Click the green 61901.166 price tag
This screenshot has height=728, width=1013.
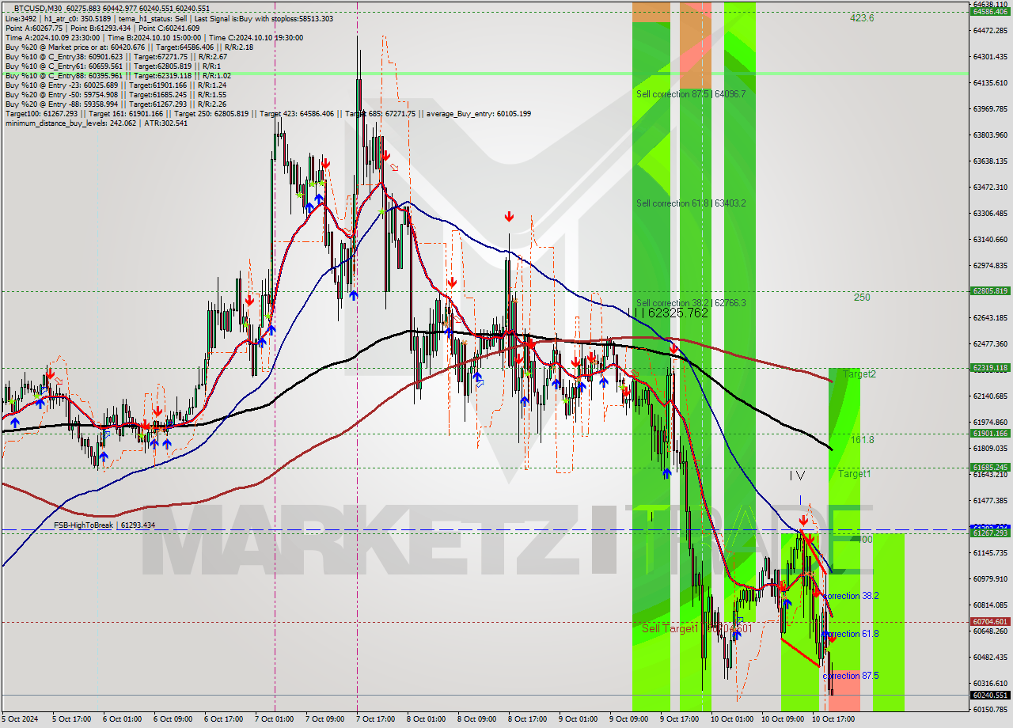tap(990, 434)
